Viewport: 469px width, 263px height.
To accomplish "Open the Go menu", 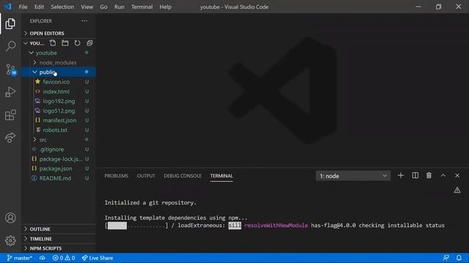I will [103, 7].
